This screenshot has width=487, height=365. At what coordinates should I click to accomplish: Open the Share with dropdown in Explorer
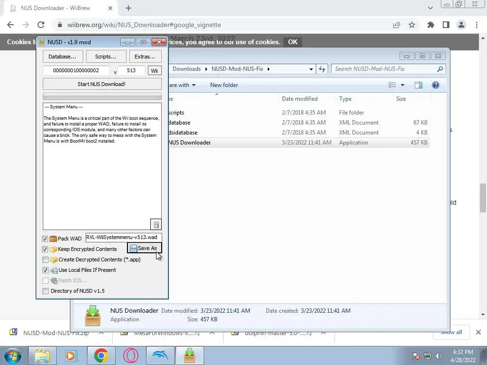point(182,85)
